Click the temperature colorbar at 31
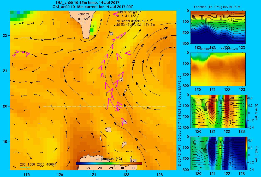Screen dimensions: 261x177 (133, 163)
